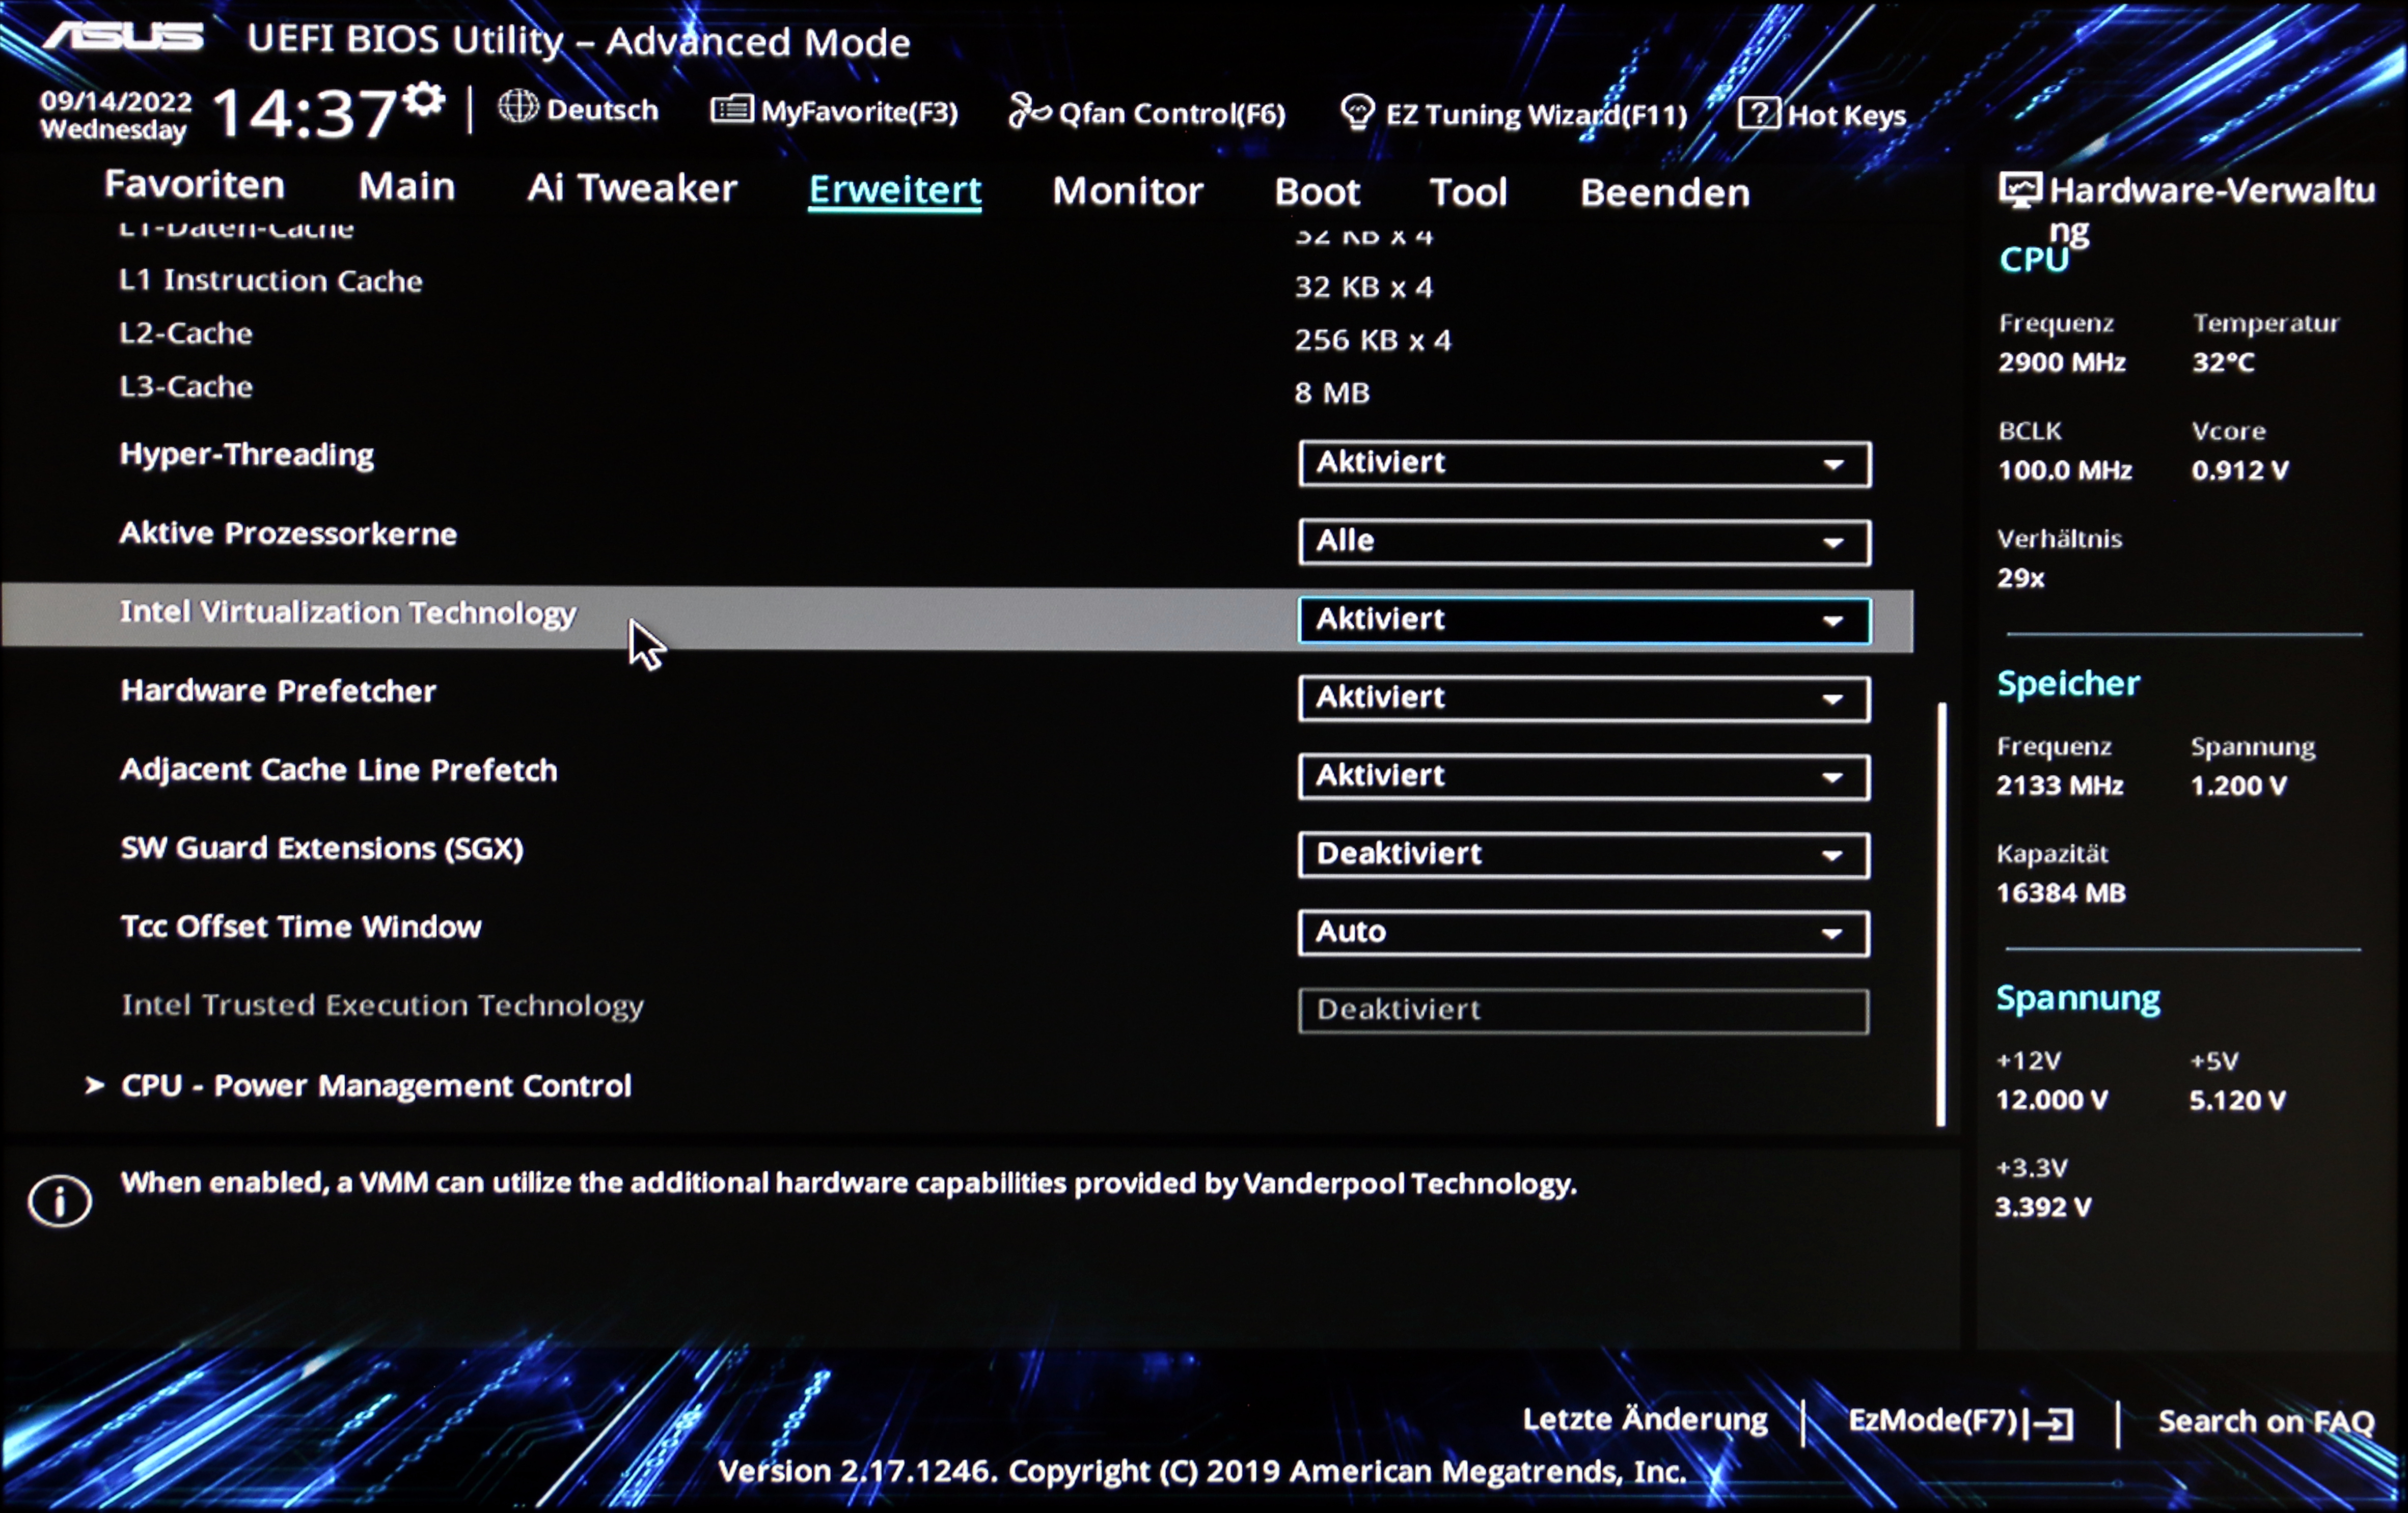The height and width of the screenshot is (1513, 2408).
Task: Click the date 09/14/2022 Wednesday
Action: (x=116, y=115)
